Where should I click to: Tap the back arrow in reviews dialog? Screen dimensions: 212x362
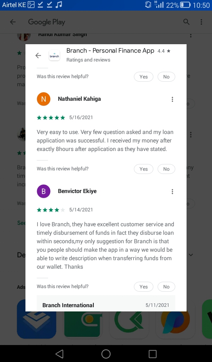(x=38, y=56)
